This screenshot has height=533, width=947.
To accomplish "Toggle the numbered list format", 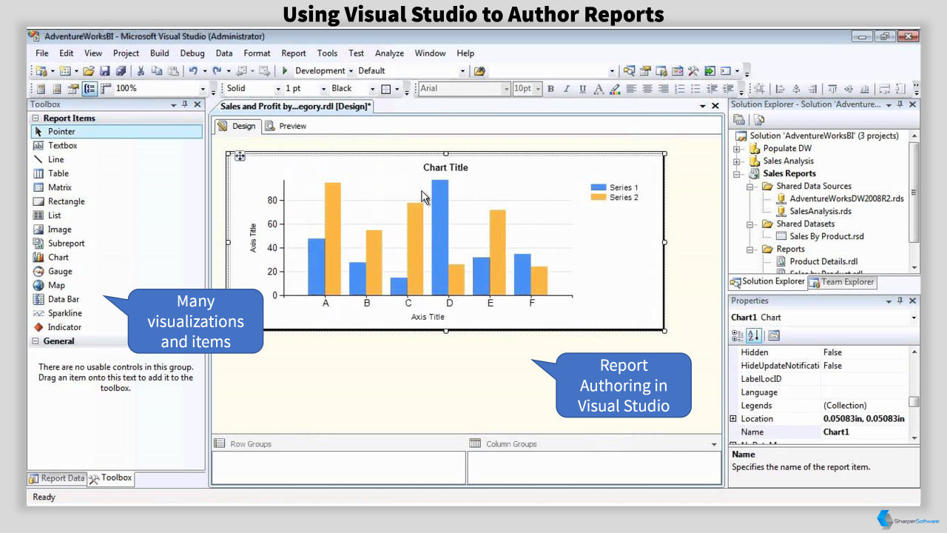I will click(680, 89).
